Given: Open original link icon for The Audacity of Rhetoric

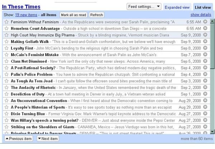Looking at the screenshot, I should pos(205,87).
